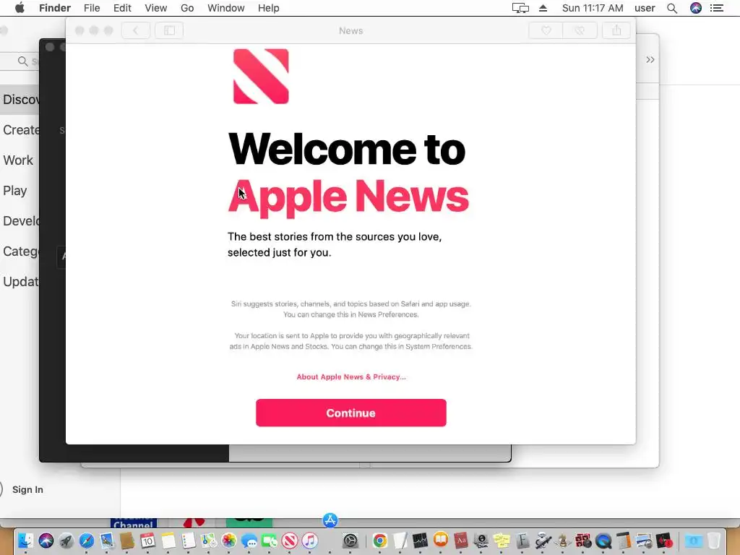Screen dimensions: 740x555
Task: Toggle the sidebar button in News toolbar
Action: [169, 30]
